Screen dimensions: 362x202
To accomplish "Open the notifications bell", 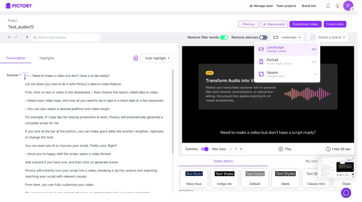I will pos(328,6).
